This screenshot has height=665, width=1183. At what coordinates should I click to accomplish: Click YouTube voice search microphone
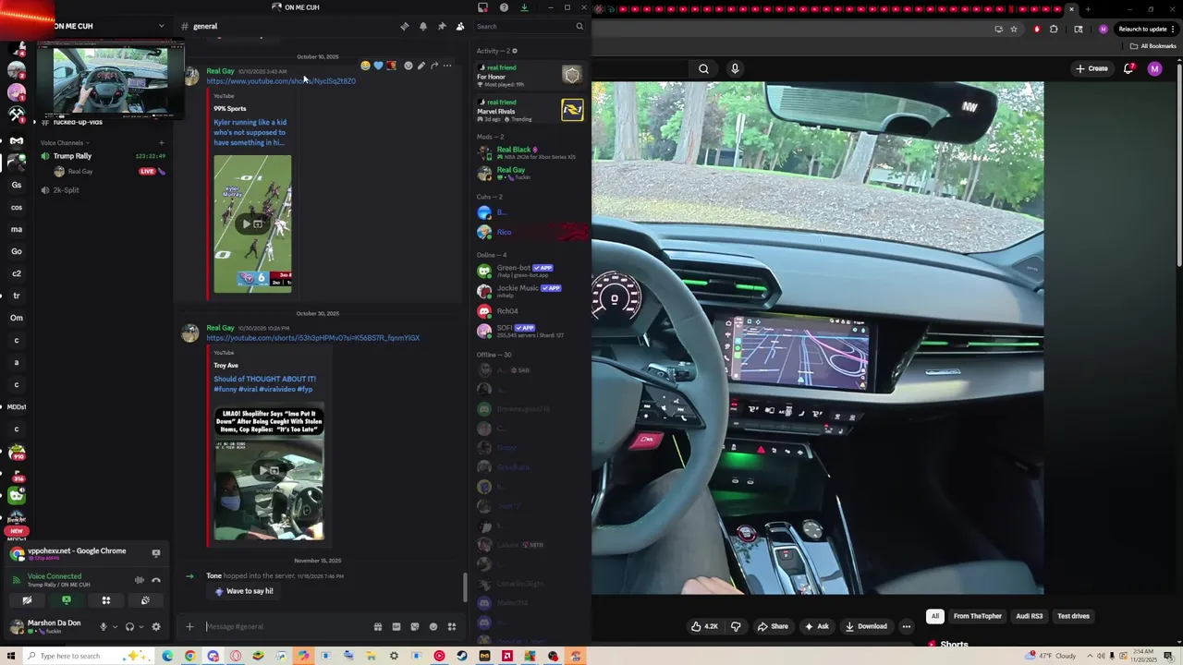735,68
